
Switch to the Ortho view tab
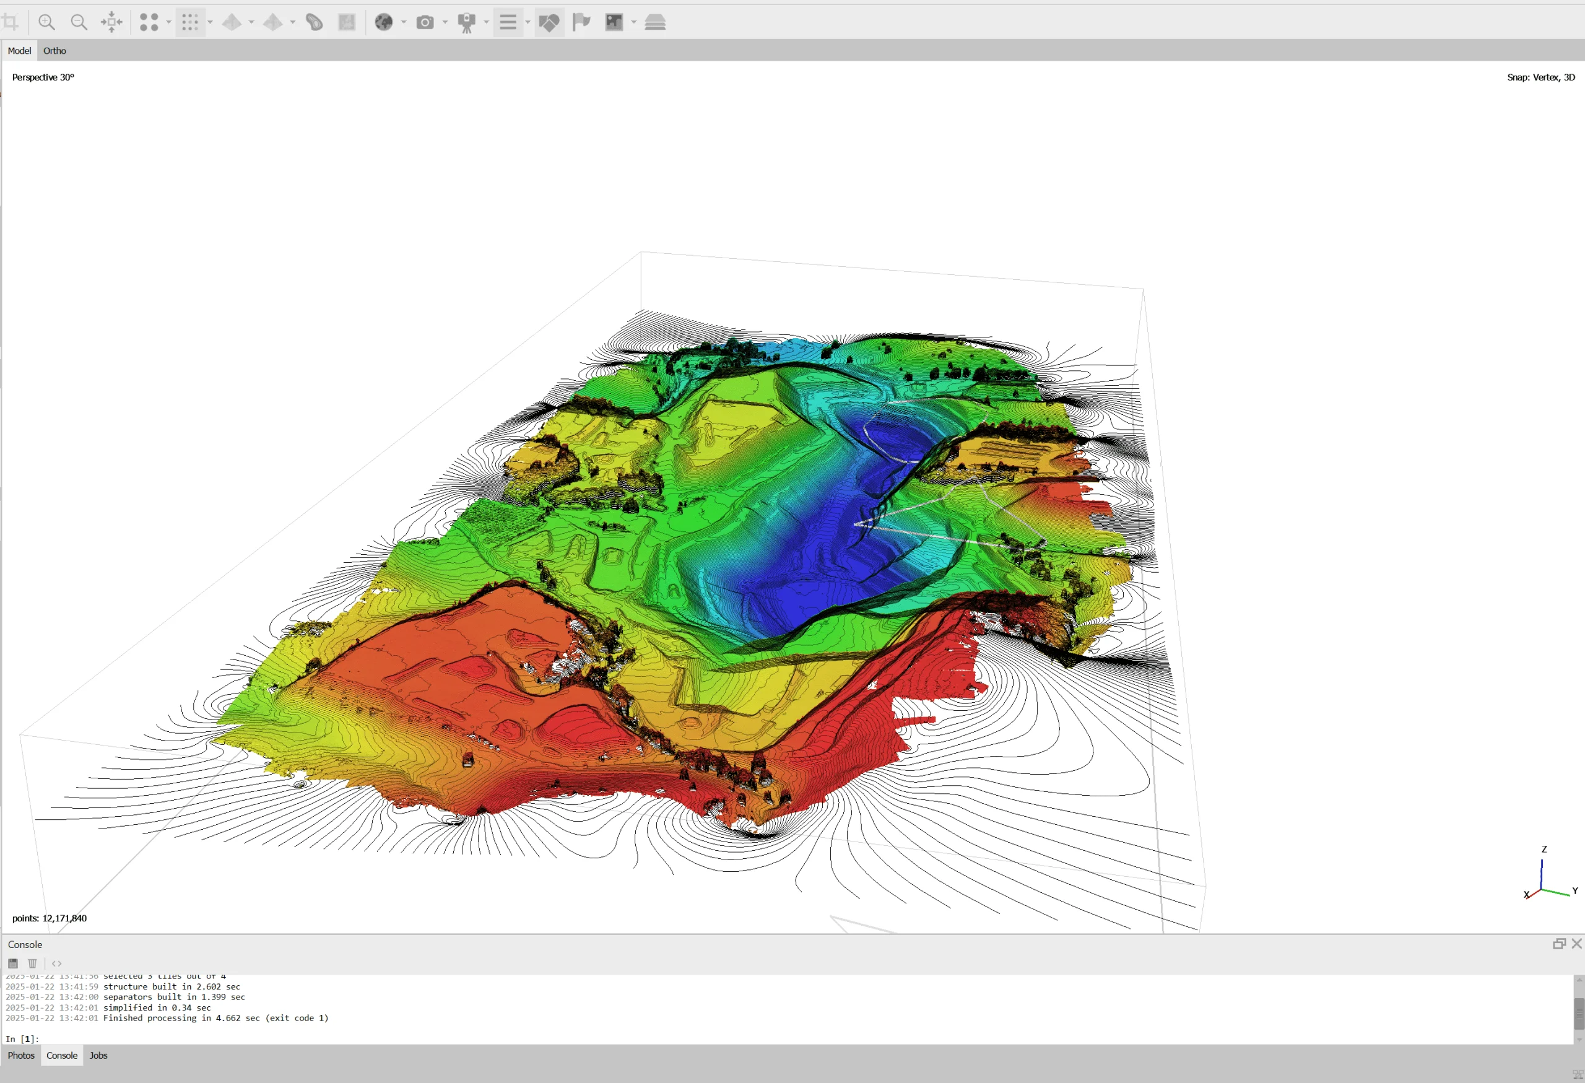(x=54, y=51)
